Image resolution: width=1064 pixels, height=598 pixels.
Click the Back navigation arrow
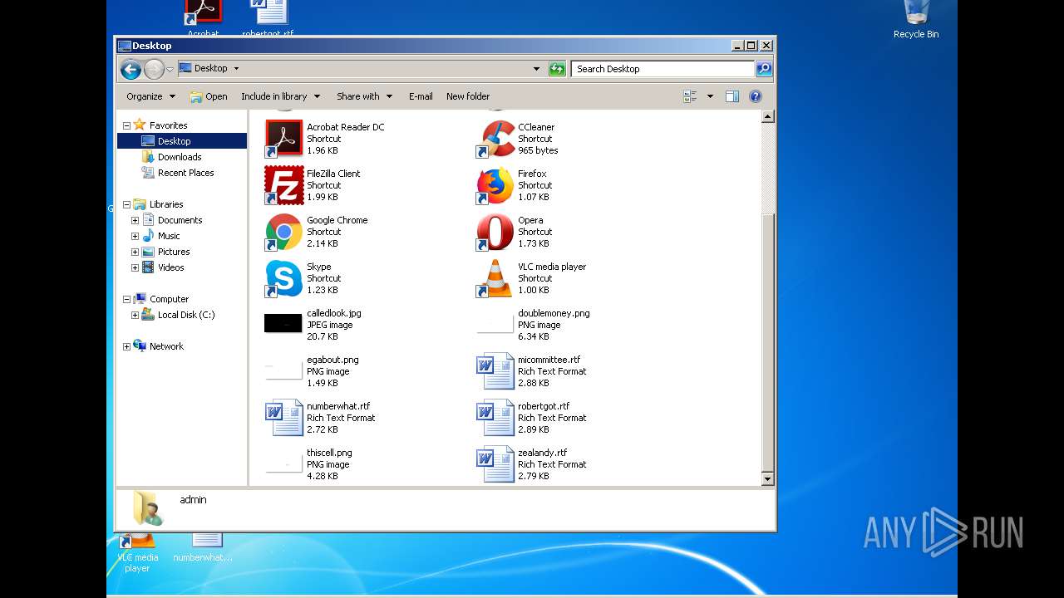coord(131,70)
